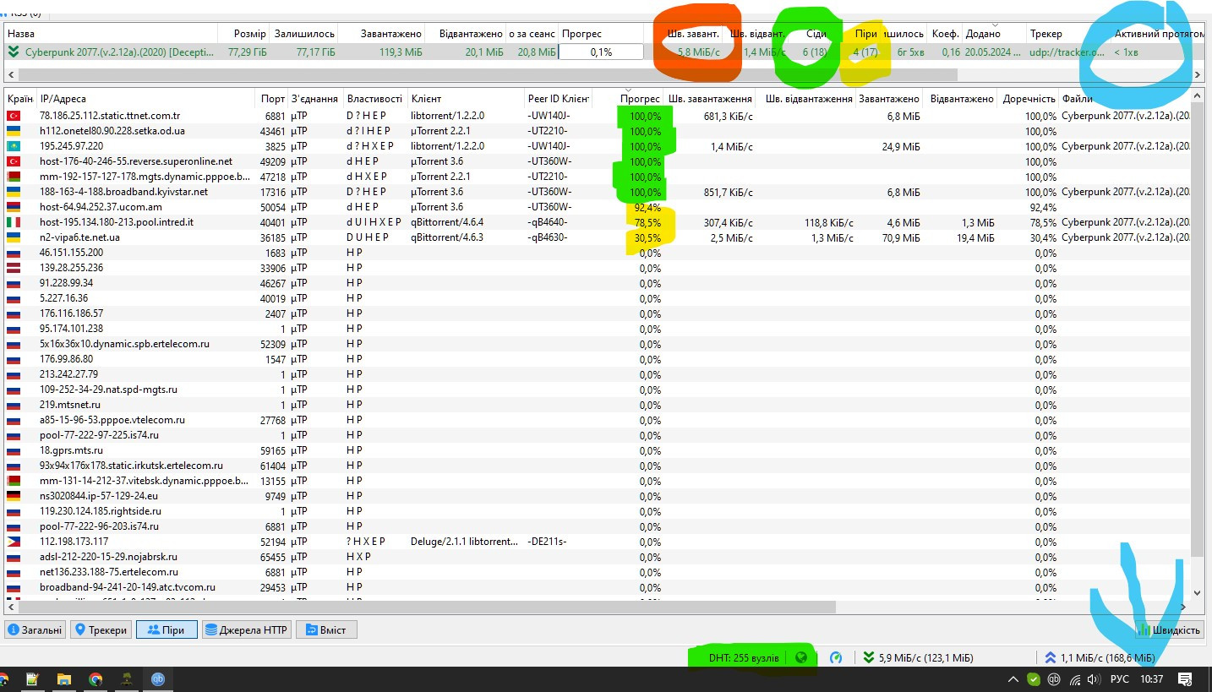Image resolution: width=1212 pixels, height=692 pixels.
Task: Open the volume control in system tray
Action: click(x=1094, y=679)
